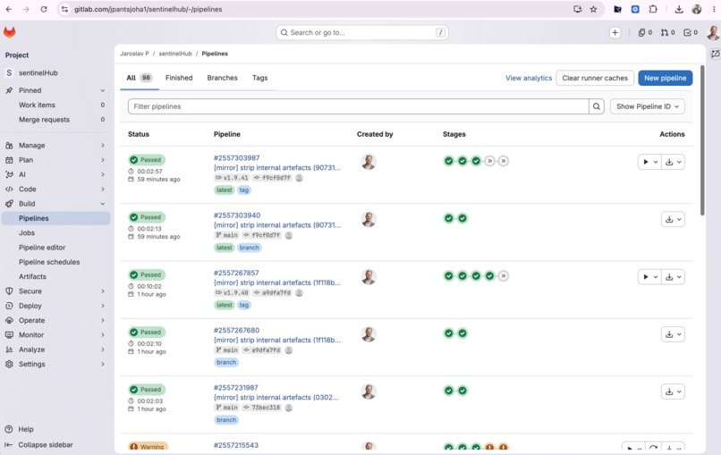
Task: Open the to-do list icon
Action: click(x=691, y=33)
